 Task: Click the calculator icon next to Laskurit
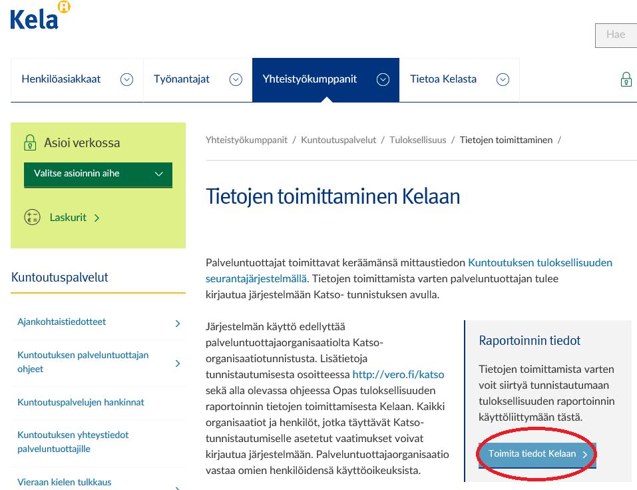point(32,217)
